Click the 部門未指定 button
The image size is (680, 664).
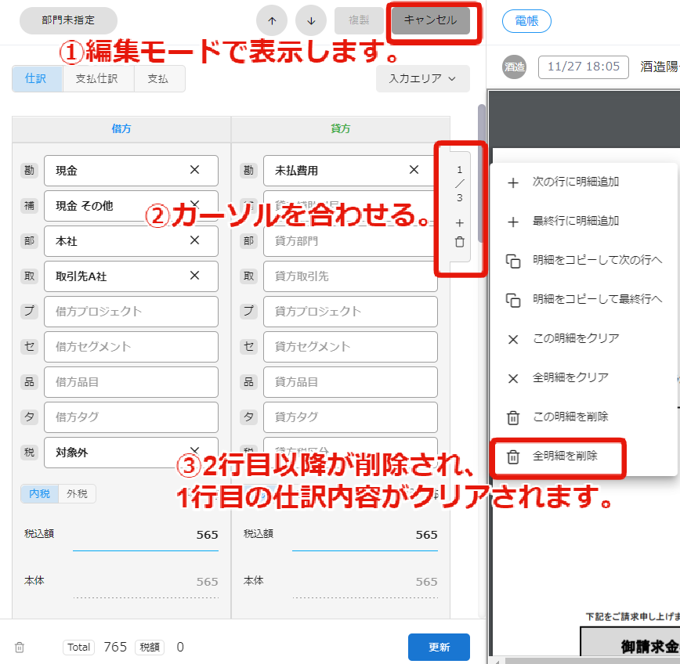click(68, 20)
